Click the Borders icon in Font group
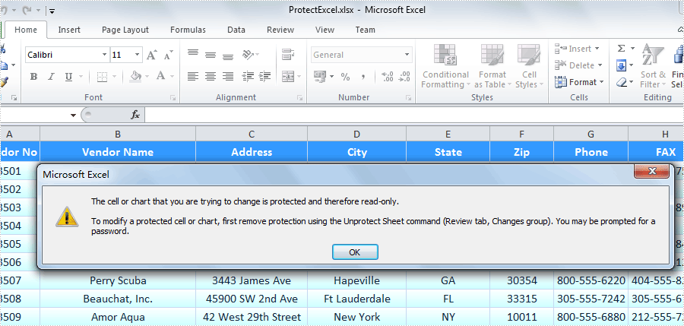The image size is (684, 326). point(102,77)
